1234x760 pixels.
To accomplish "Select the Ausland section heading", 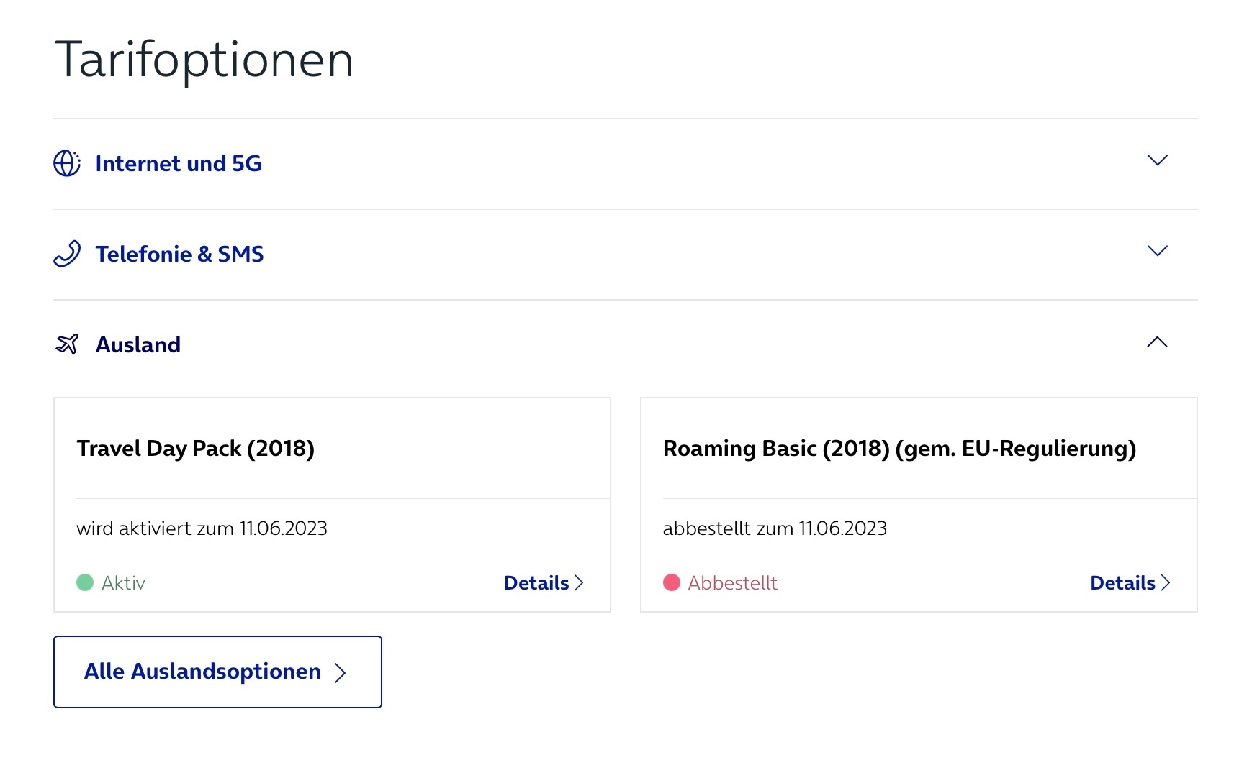I will (x=138, y=344).
